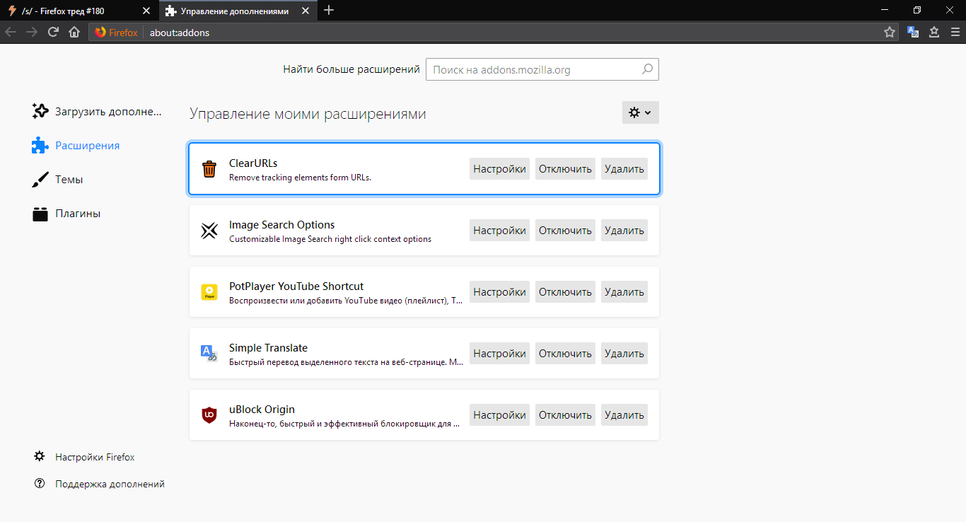Open the Simple Translate toolbar icon
The height and width of the screenshot is (522, 966).
[x=913, y=32]
